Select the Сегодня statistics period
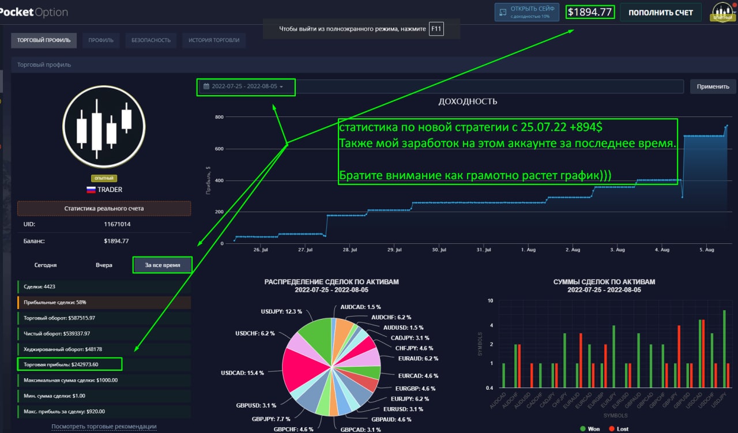The width and height of the screenshot is (738, 433). click(46, 265)
